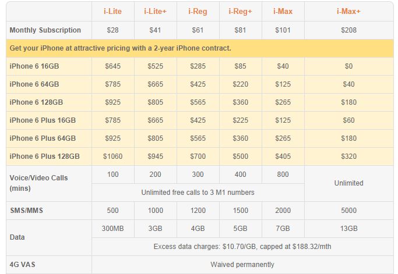Click the excess data charges note
Screen dimensions: 398x274
(242, 247)
